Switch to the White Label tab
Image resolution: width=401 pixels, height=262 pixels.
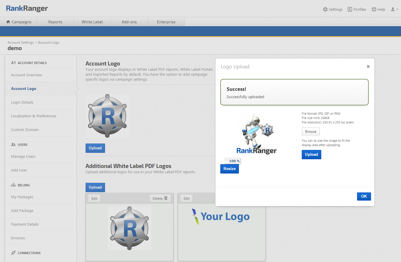click(92, 22)
